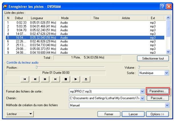This screenshot has height=121, width=174.
Task: Click the Total 1 Piste summary field
Action: click(87, 57)
